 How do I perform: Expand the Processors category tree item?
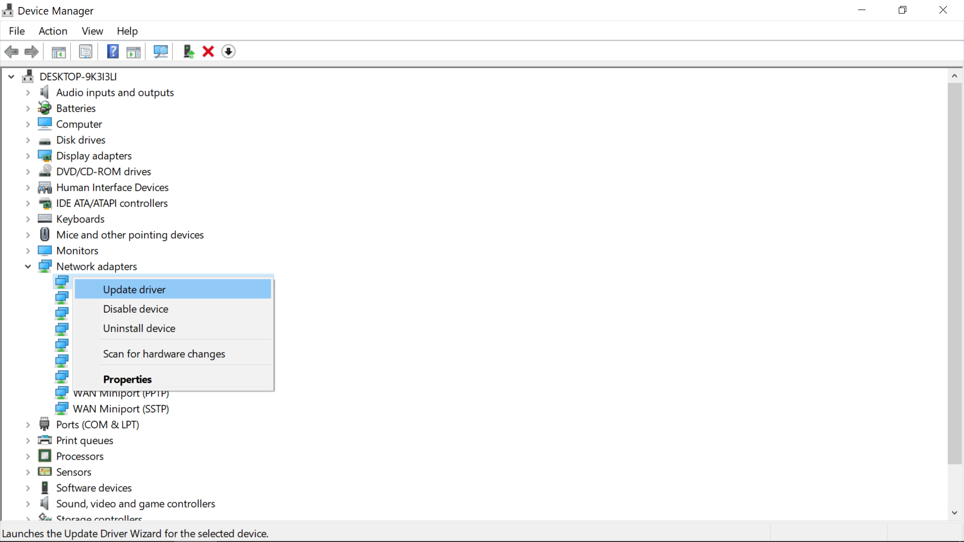[28, 456]
